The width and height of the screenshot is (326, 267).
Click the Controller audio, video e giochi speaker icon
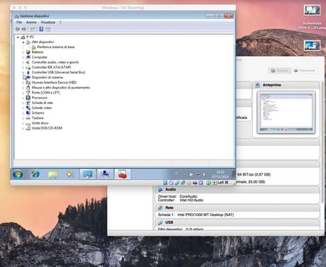point(28,62)
